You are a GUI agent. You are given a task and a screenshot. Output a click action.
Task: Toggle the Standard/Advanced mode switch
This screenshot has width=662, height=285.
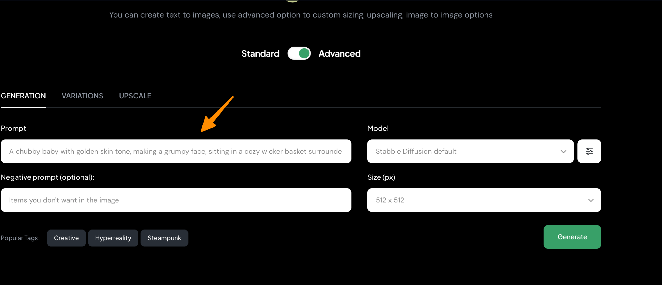(299, 53)
